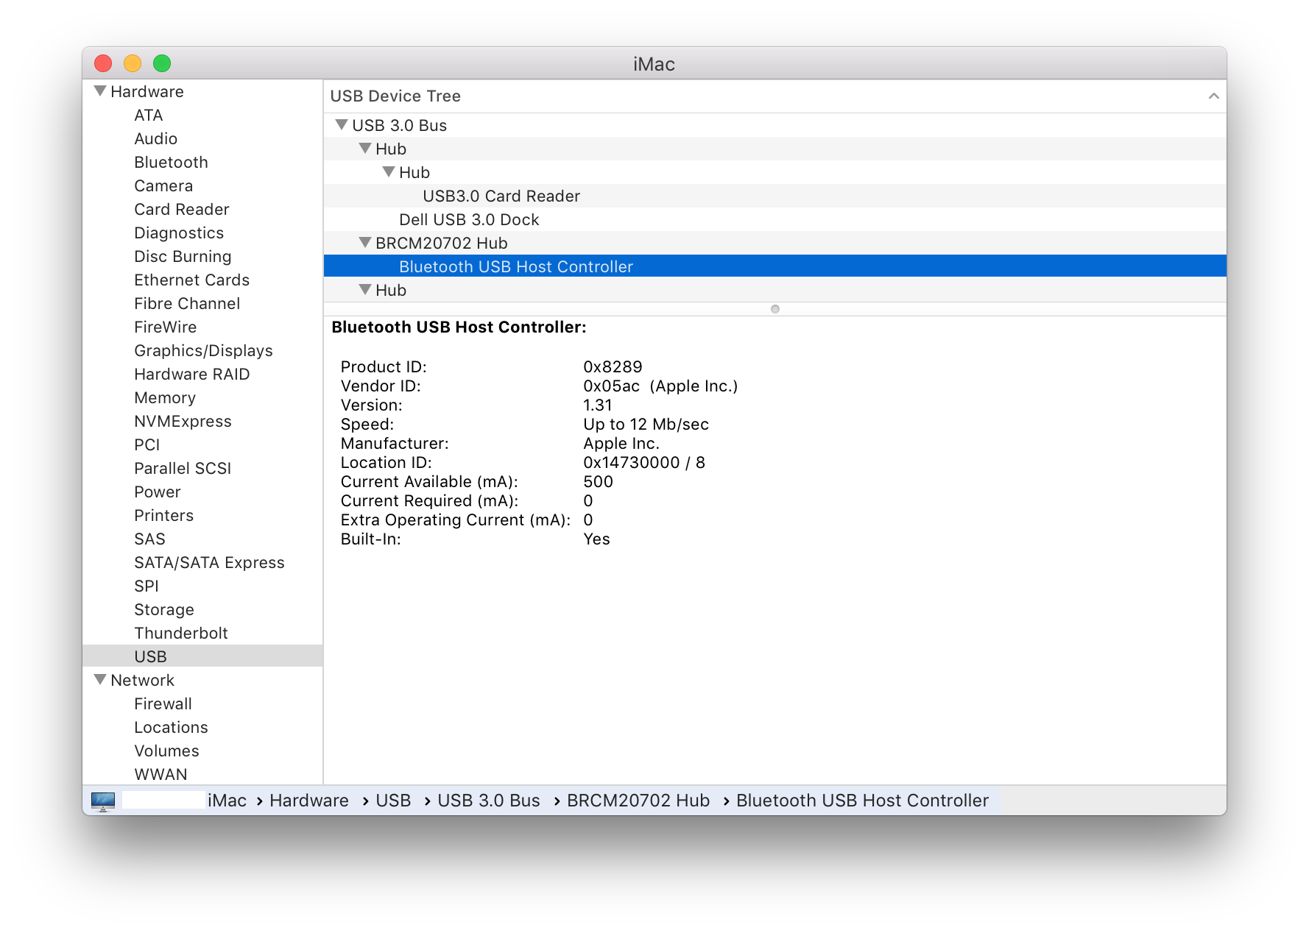1309x933 pixels.
Task: Collapse the USB 3.0 Bus disclosure triangle
Action: [342, 125]
